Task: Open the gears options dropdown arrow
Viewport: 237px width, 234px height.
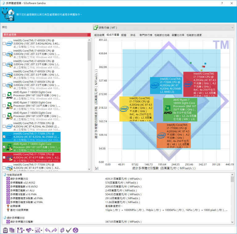Action: point(33,230)
